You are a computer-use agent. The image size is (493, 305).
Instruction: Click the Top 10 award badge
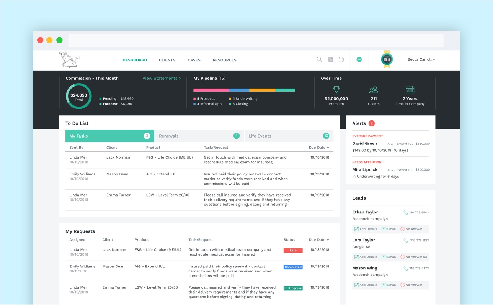tap(387, 59)
